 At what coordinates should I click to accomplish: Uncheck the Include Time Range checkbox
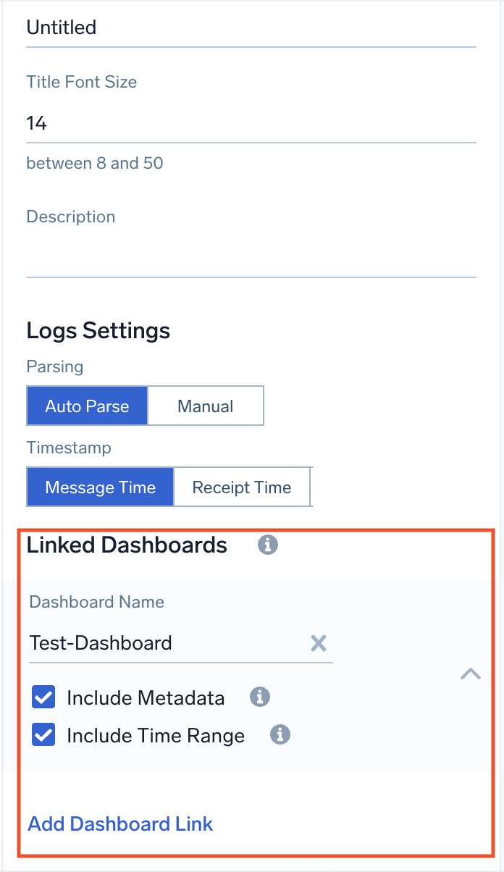pos(43,734)
